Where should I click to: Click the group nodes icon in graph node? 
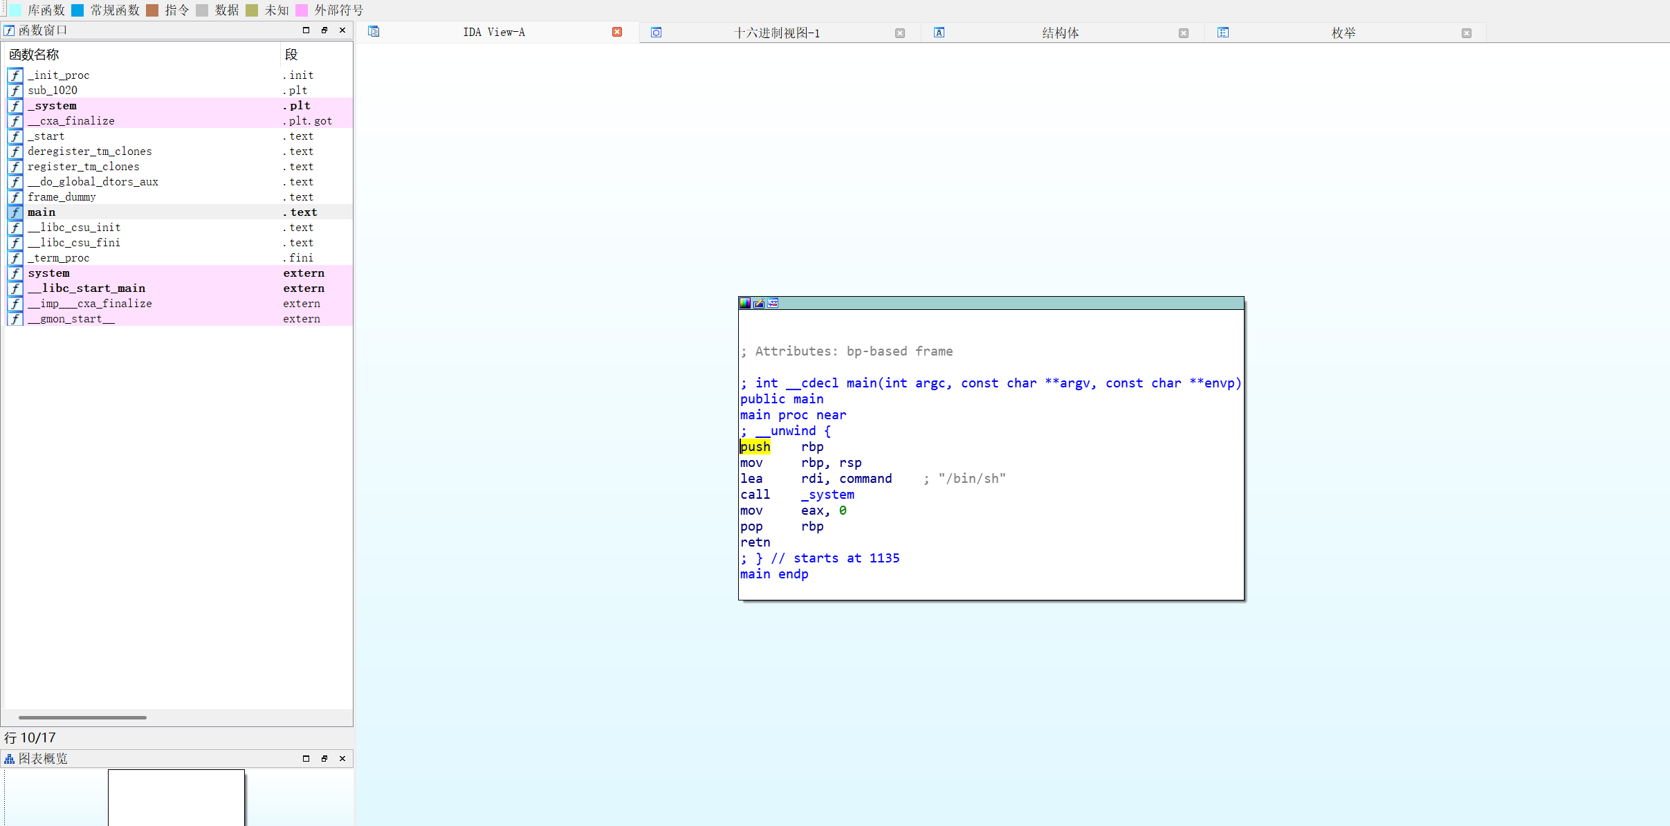(x=773, y=303)
